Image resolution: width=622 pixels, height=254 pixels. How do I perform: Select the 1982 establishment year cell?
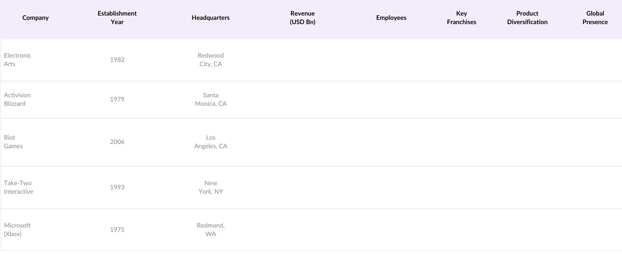117,60
